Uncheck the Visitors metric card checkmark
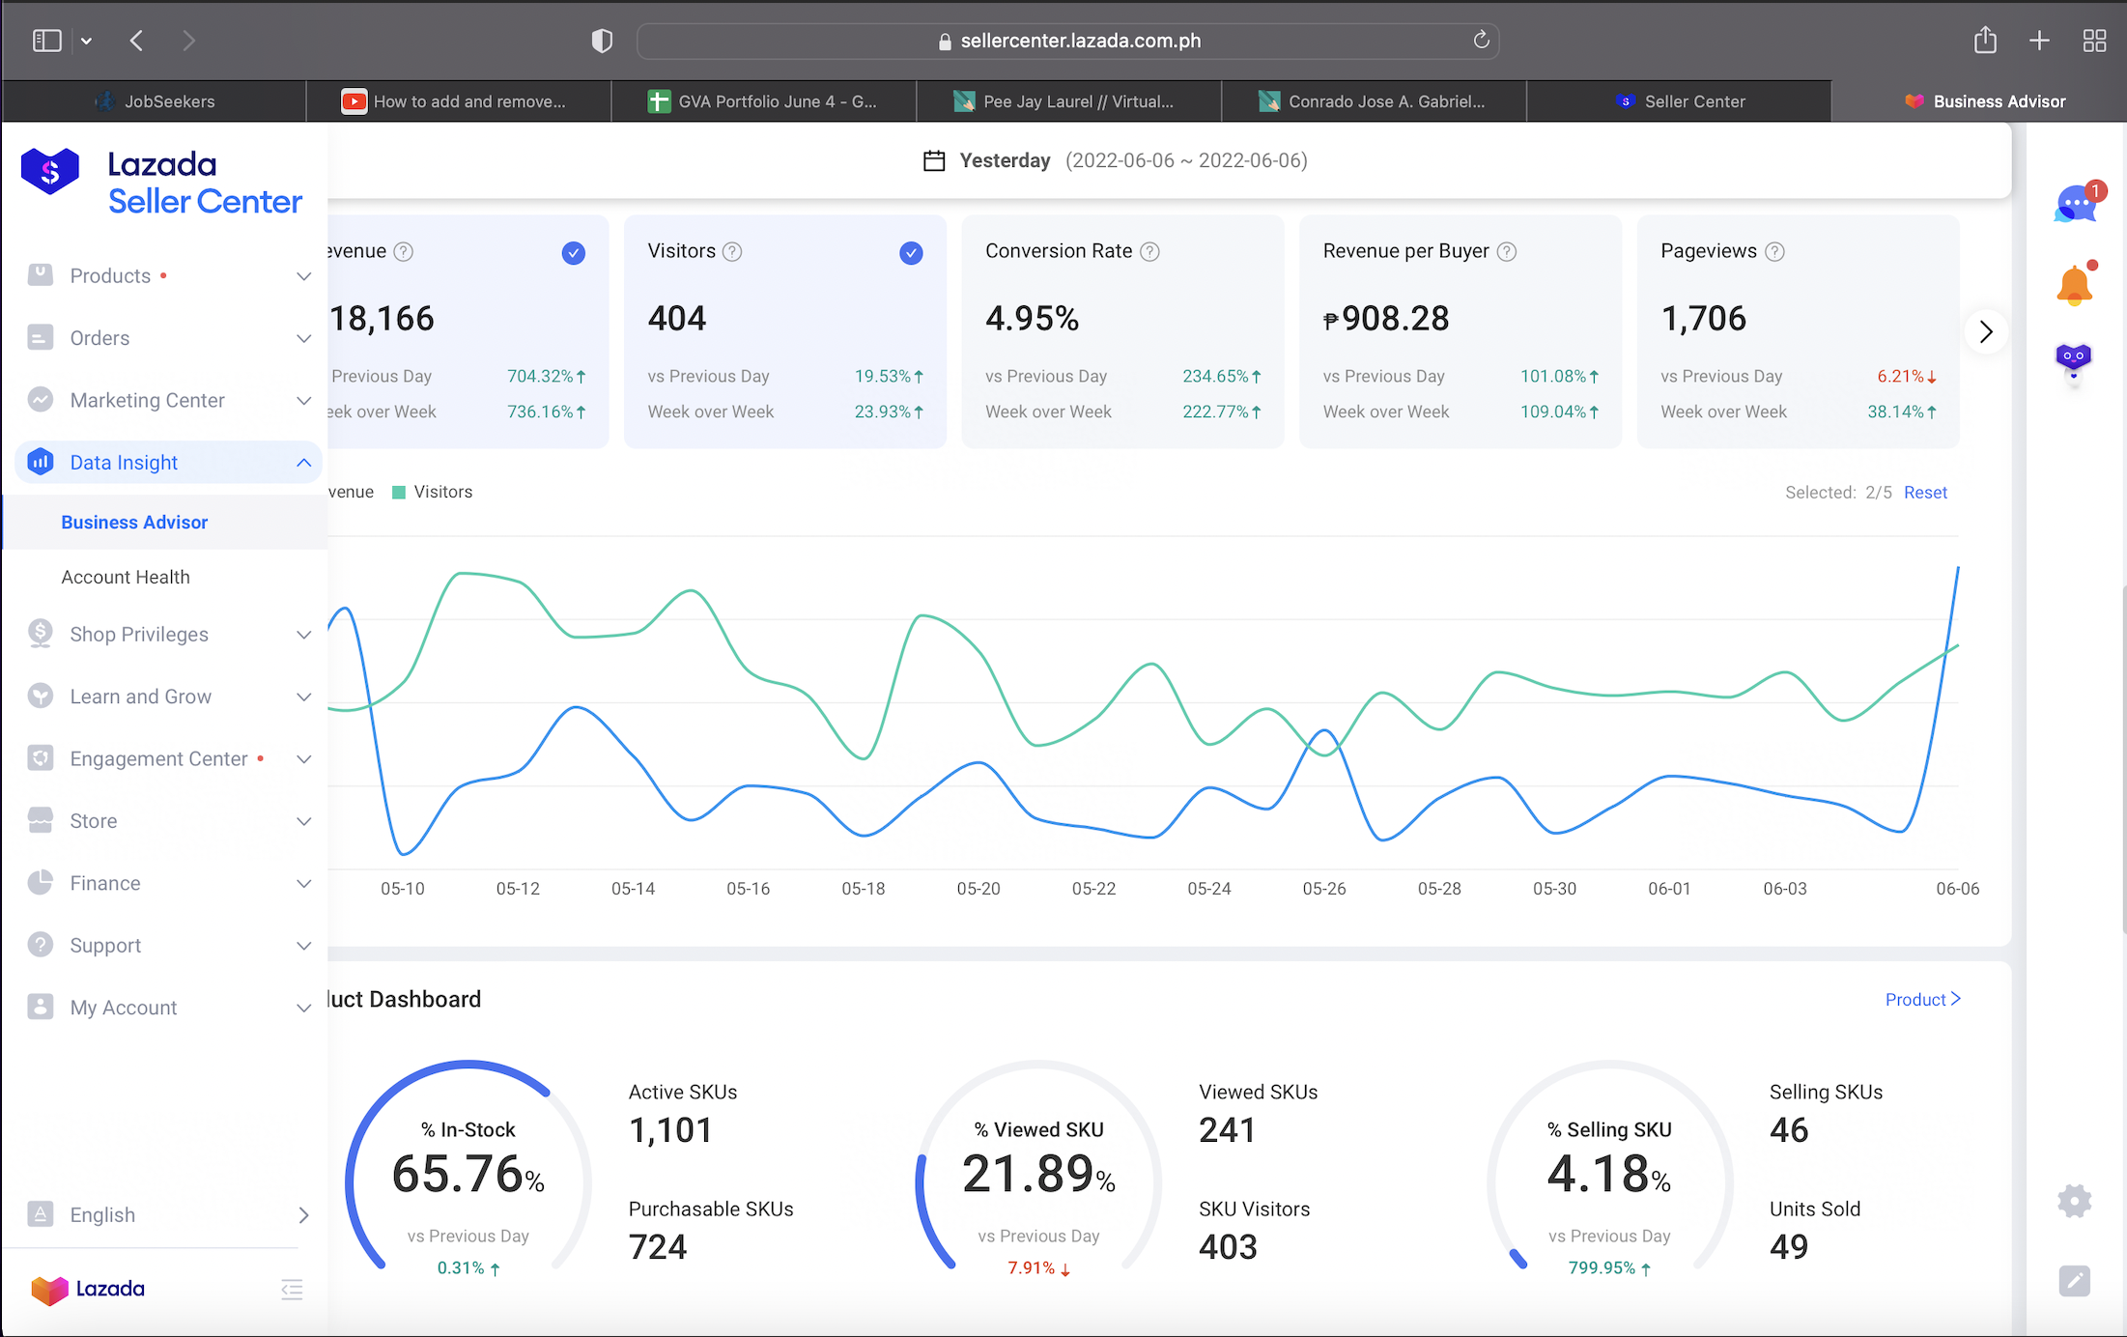 point(910,253)
